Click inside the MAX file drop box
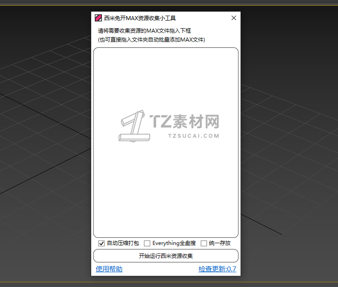Image resolution: width=338 pixels, height=287 pixels. (x=166, y=143)
